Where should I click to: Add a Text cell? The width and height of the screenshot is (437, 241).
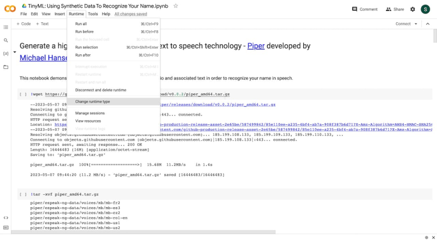tap(42, 24)
